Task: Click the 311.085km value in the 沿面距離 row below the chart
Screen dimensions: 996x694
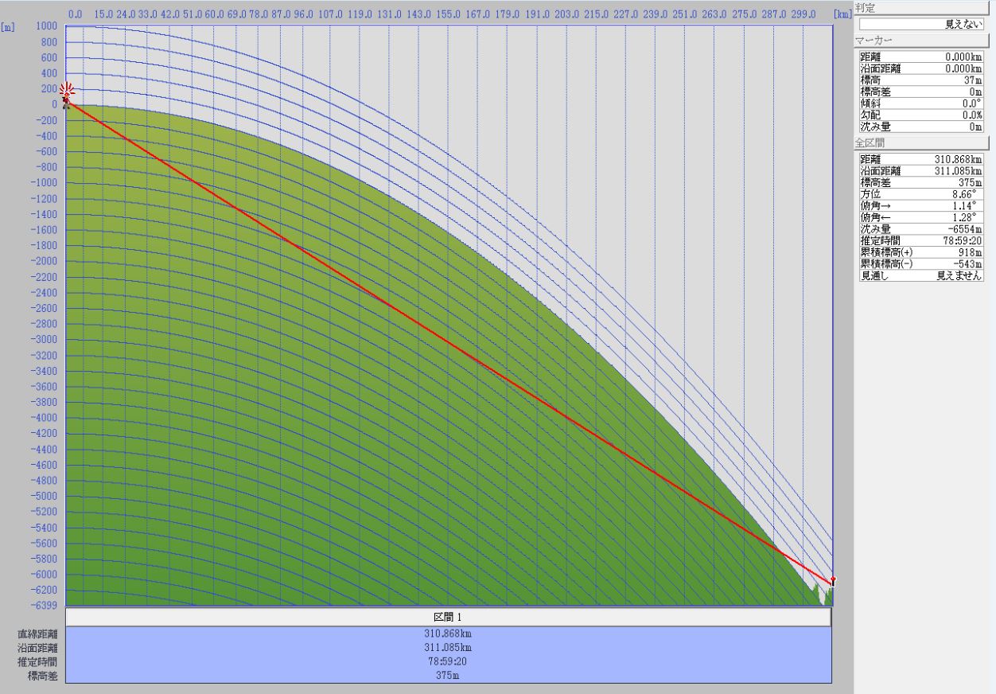Action: point(449,648)
